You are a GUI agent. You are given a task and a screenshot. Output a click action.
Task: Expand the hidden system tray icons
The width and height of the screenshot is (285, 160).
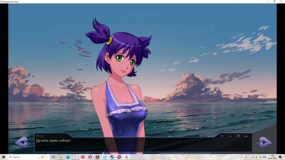point(253,157)
